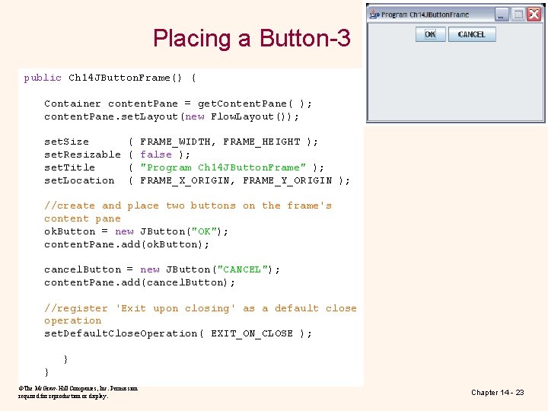
Task: Click the Chapter 14 - 23 page label
Action: tap(497, 393)
